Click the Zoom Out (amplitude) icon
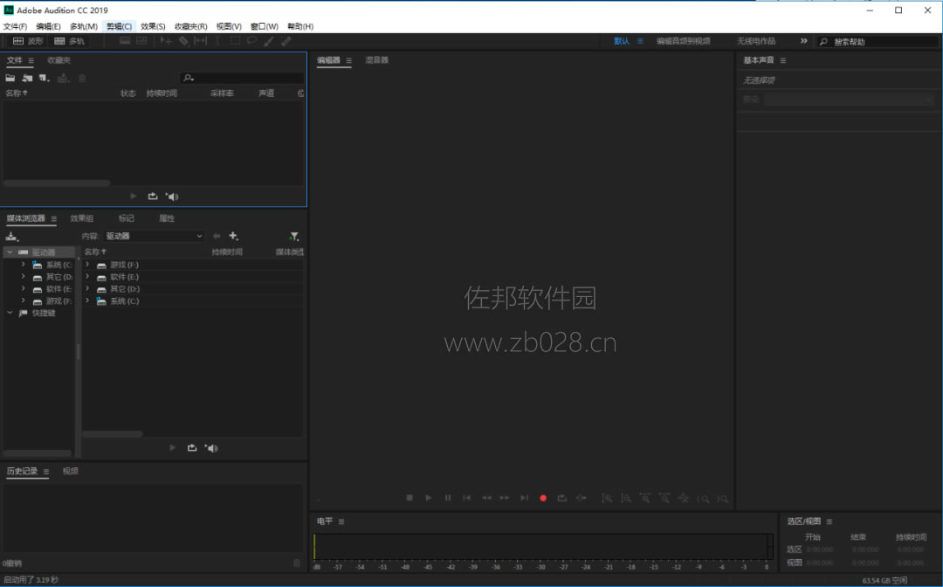 (x=627, y=498)
